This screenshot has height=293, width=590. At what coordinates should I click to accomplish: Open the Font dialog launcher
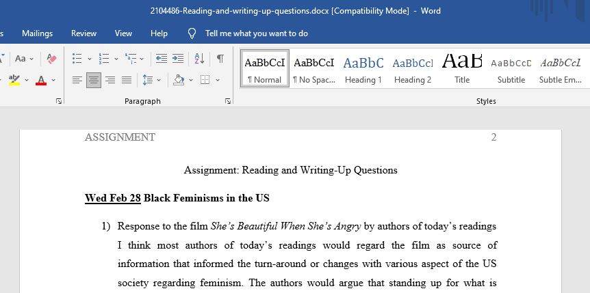pos(59,101)
